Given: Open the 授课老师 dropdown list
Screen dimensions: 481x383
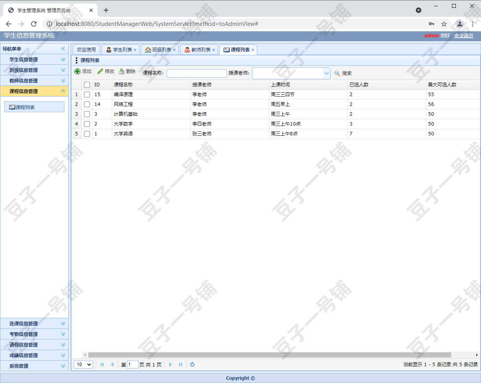Looking at the screenshot, I should [327, 73].
